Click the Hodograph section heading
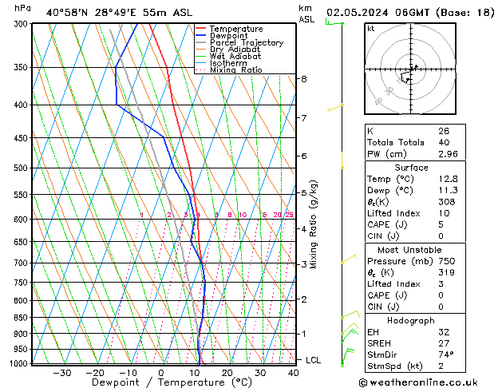 [411, 321]
